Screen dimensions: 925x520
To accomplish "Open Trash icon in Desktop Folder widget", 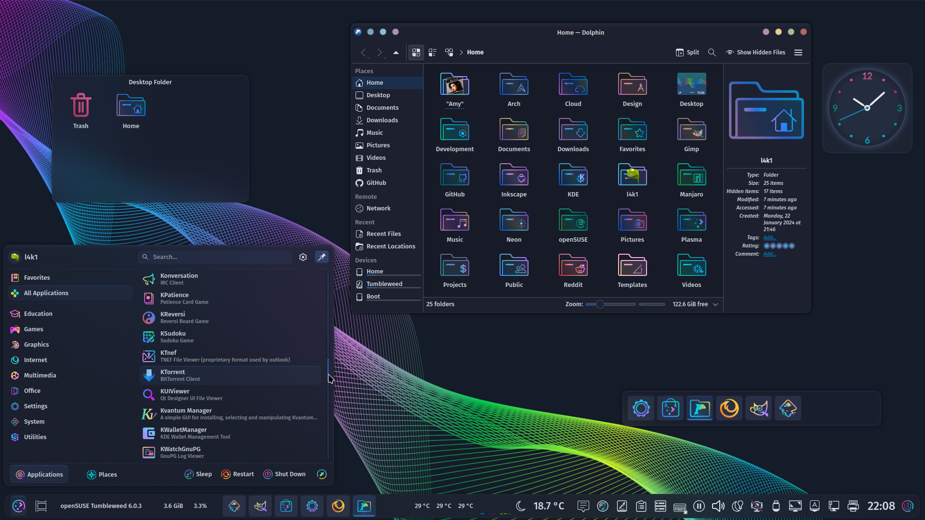I will [x=80, y=112].
